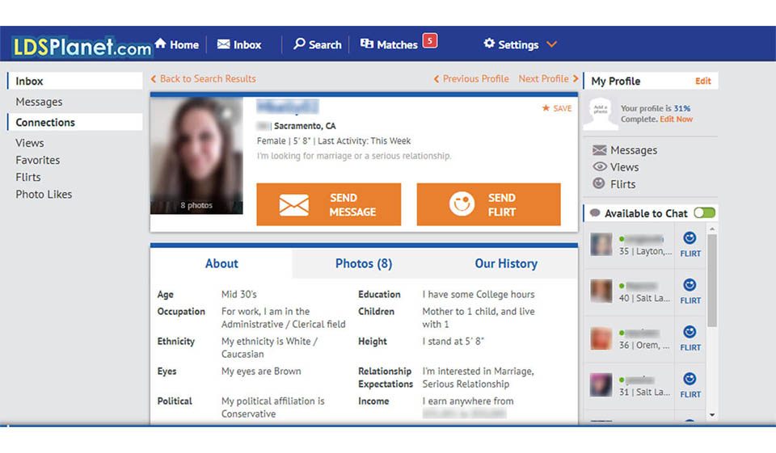This screenshot has height=453, width=776.
Task: Save profile with the star icon
Action: 546,108
